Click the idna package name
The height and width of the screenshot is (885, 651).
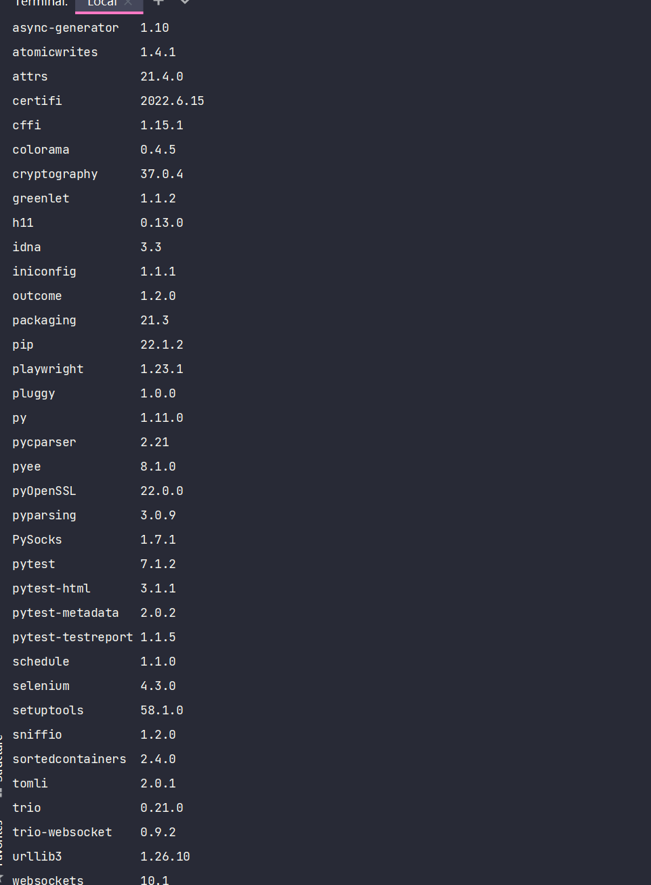26,247
